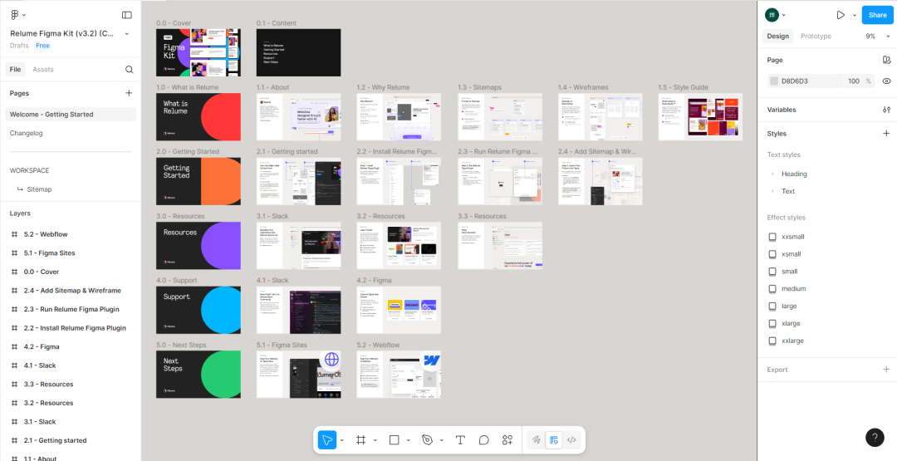The height and width of the screenshot is (461, 897).
Task: Add a new page with plus icon
Action: [x=129, y=93]
